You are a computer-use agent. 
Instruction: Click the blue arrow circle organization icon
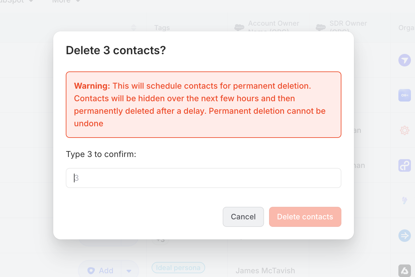click(404, 236)
